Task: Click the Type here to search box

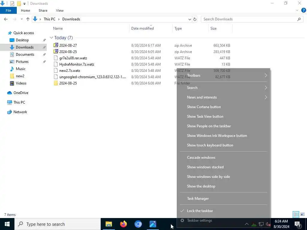Action: tap(58, 224)
